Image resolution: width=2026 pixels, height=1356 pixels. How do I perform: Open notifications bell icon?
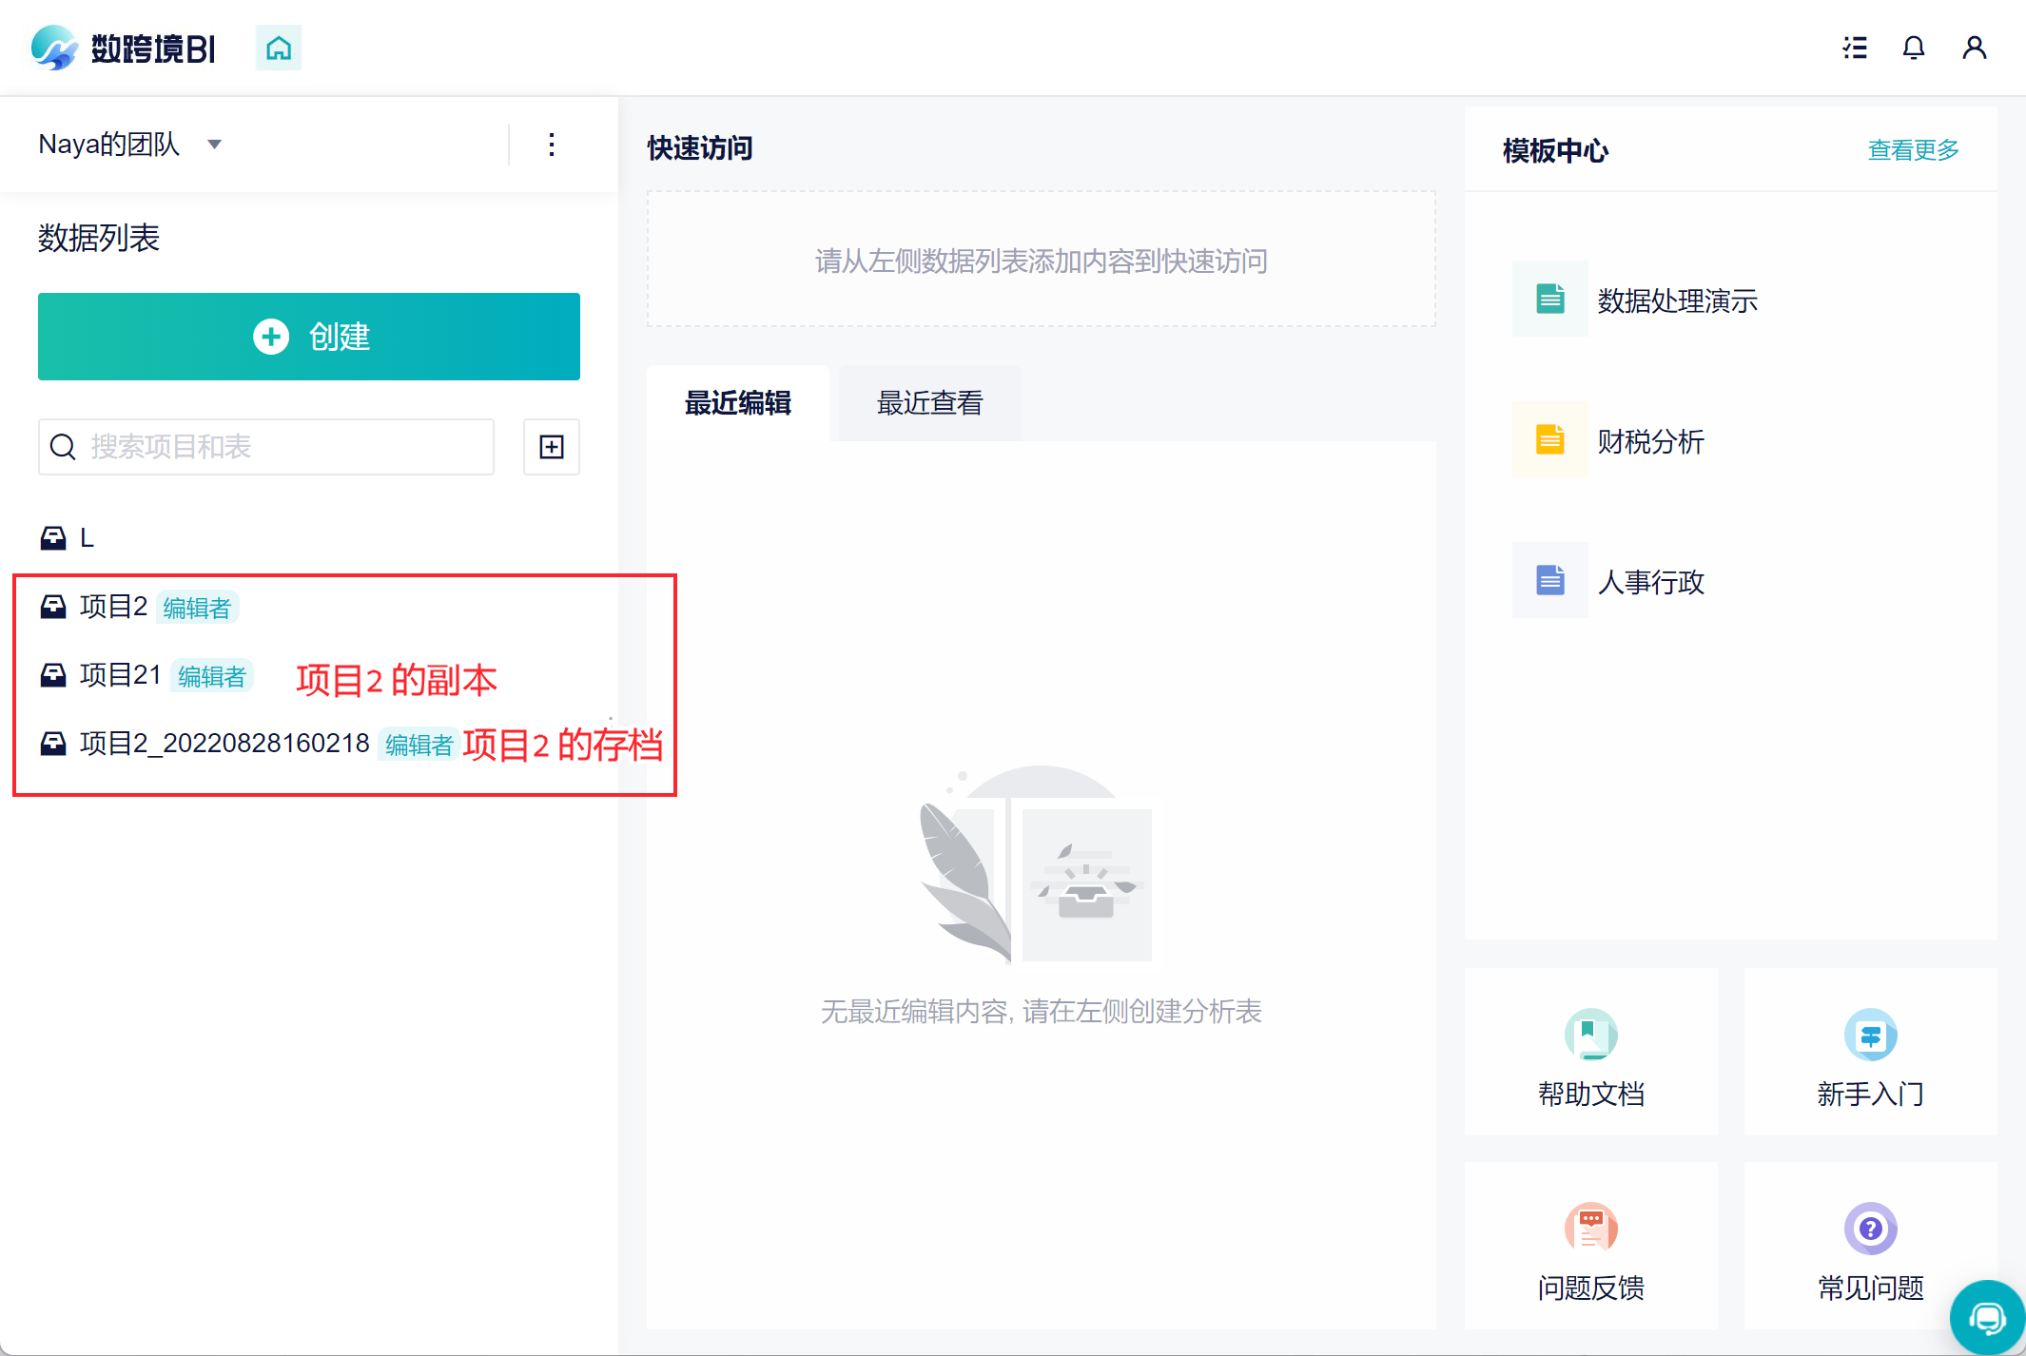tap(1913, 48)
